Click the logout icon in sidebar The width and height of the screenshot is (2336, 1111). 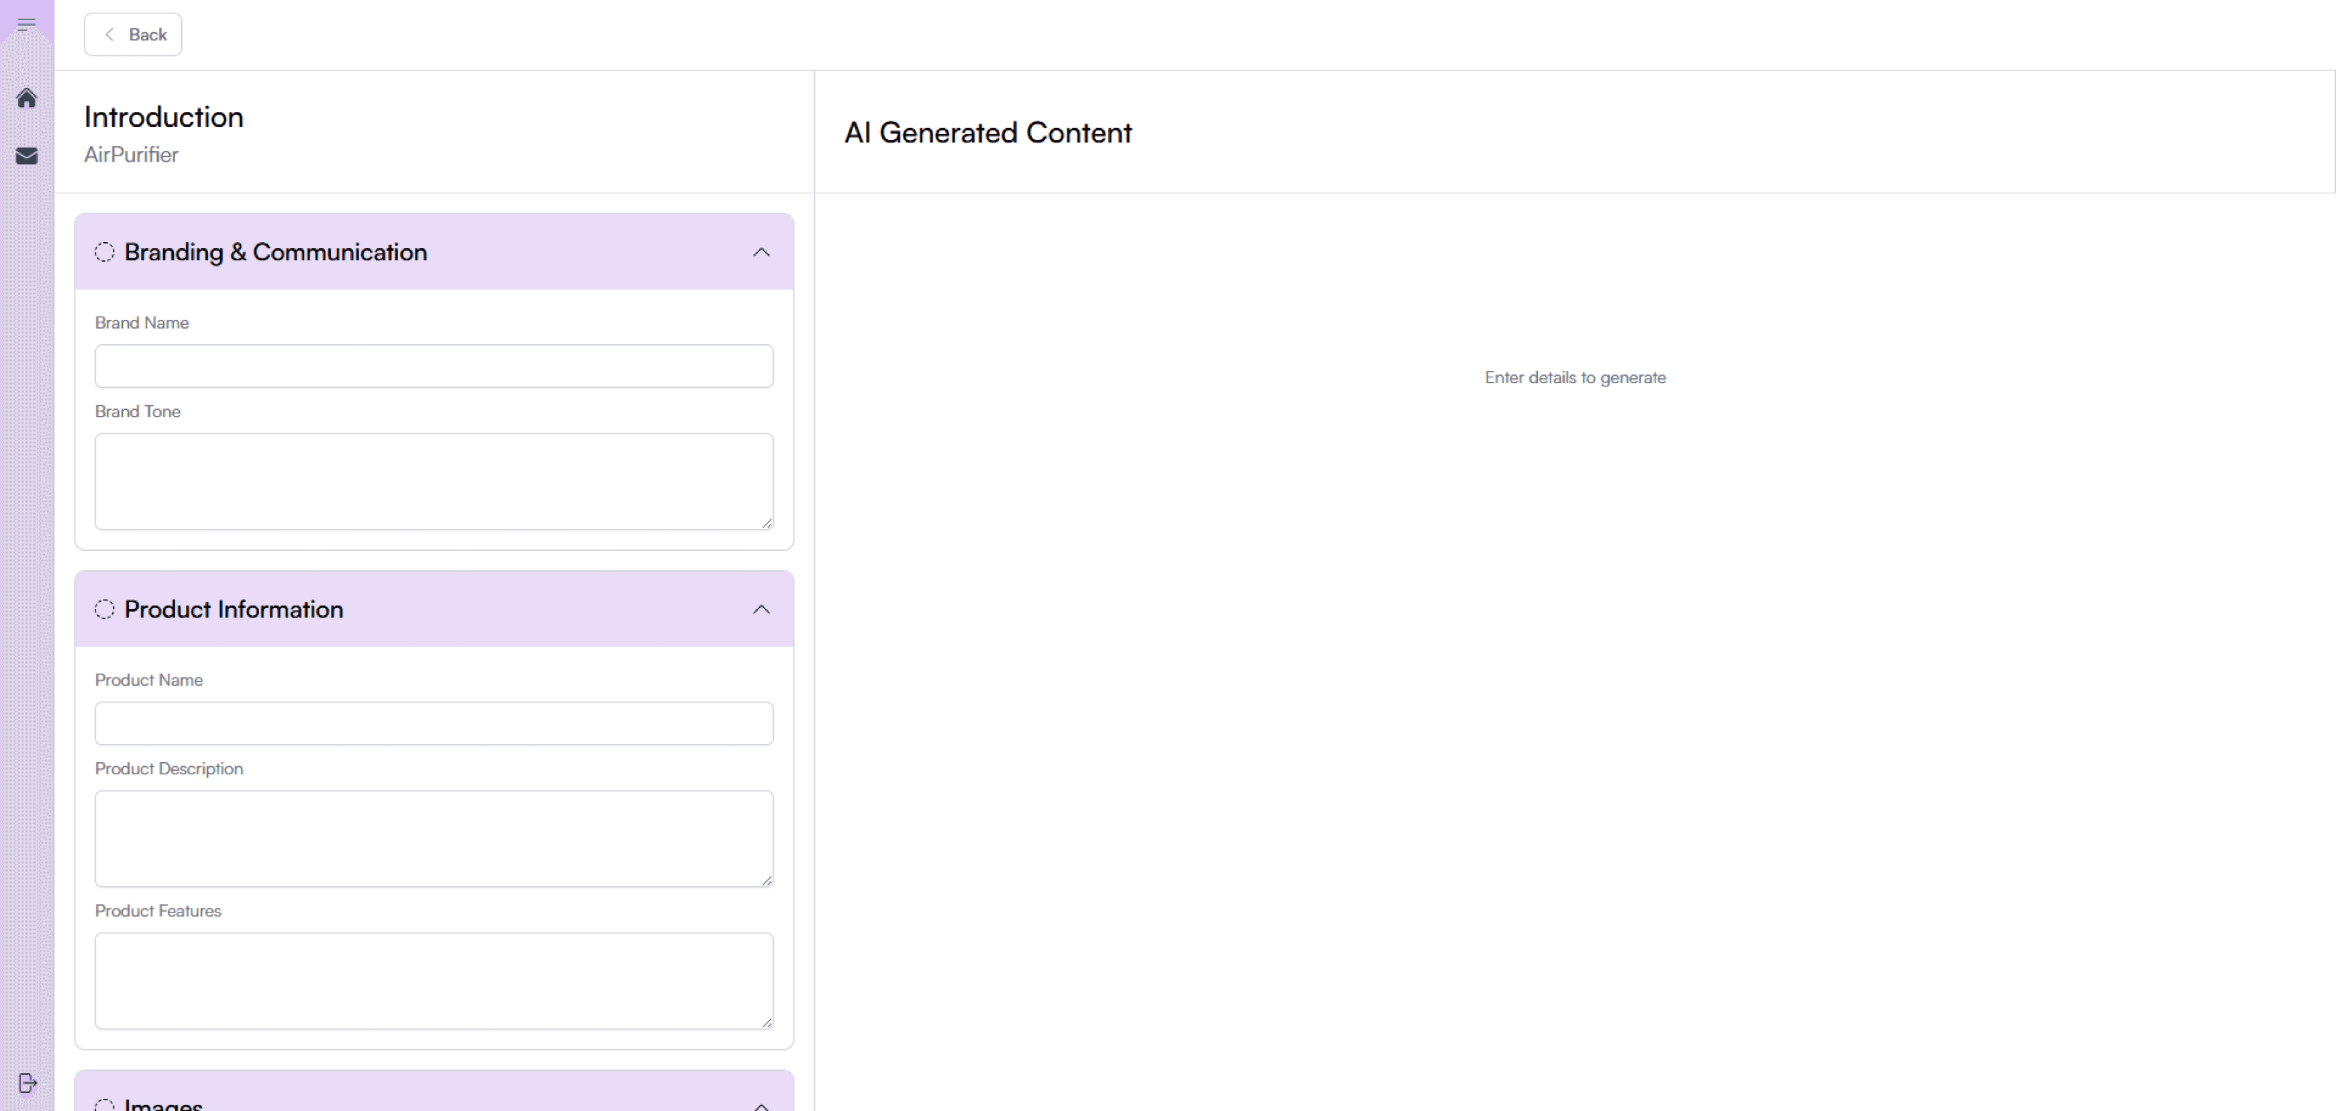pos(28,1083)
